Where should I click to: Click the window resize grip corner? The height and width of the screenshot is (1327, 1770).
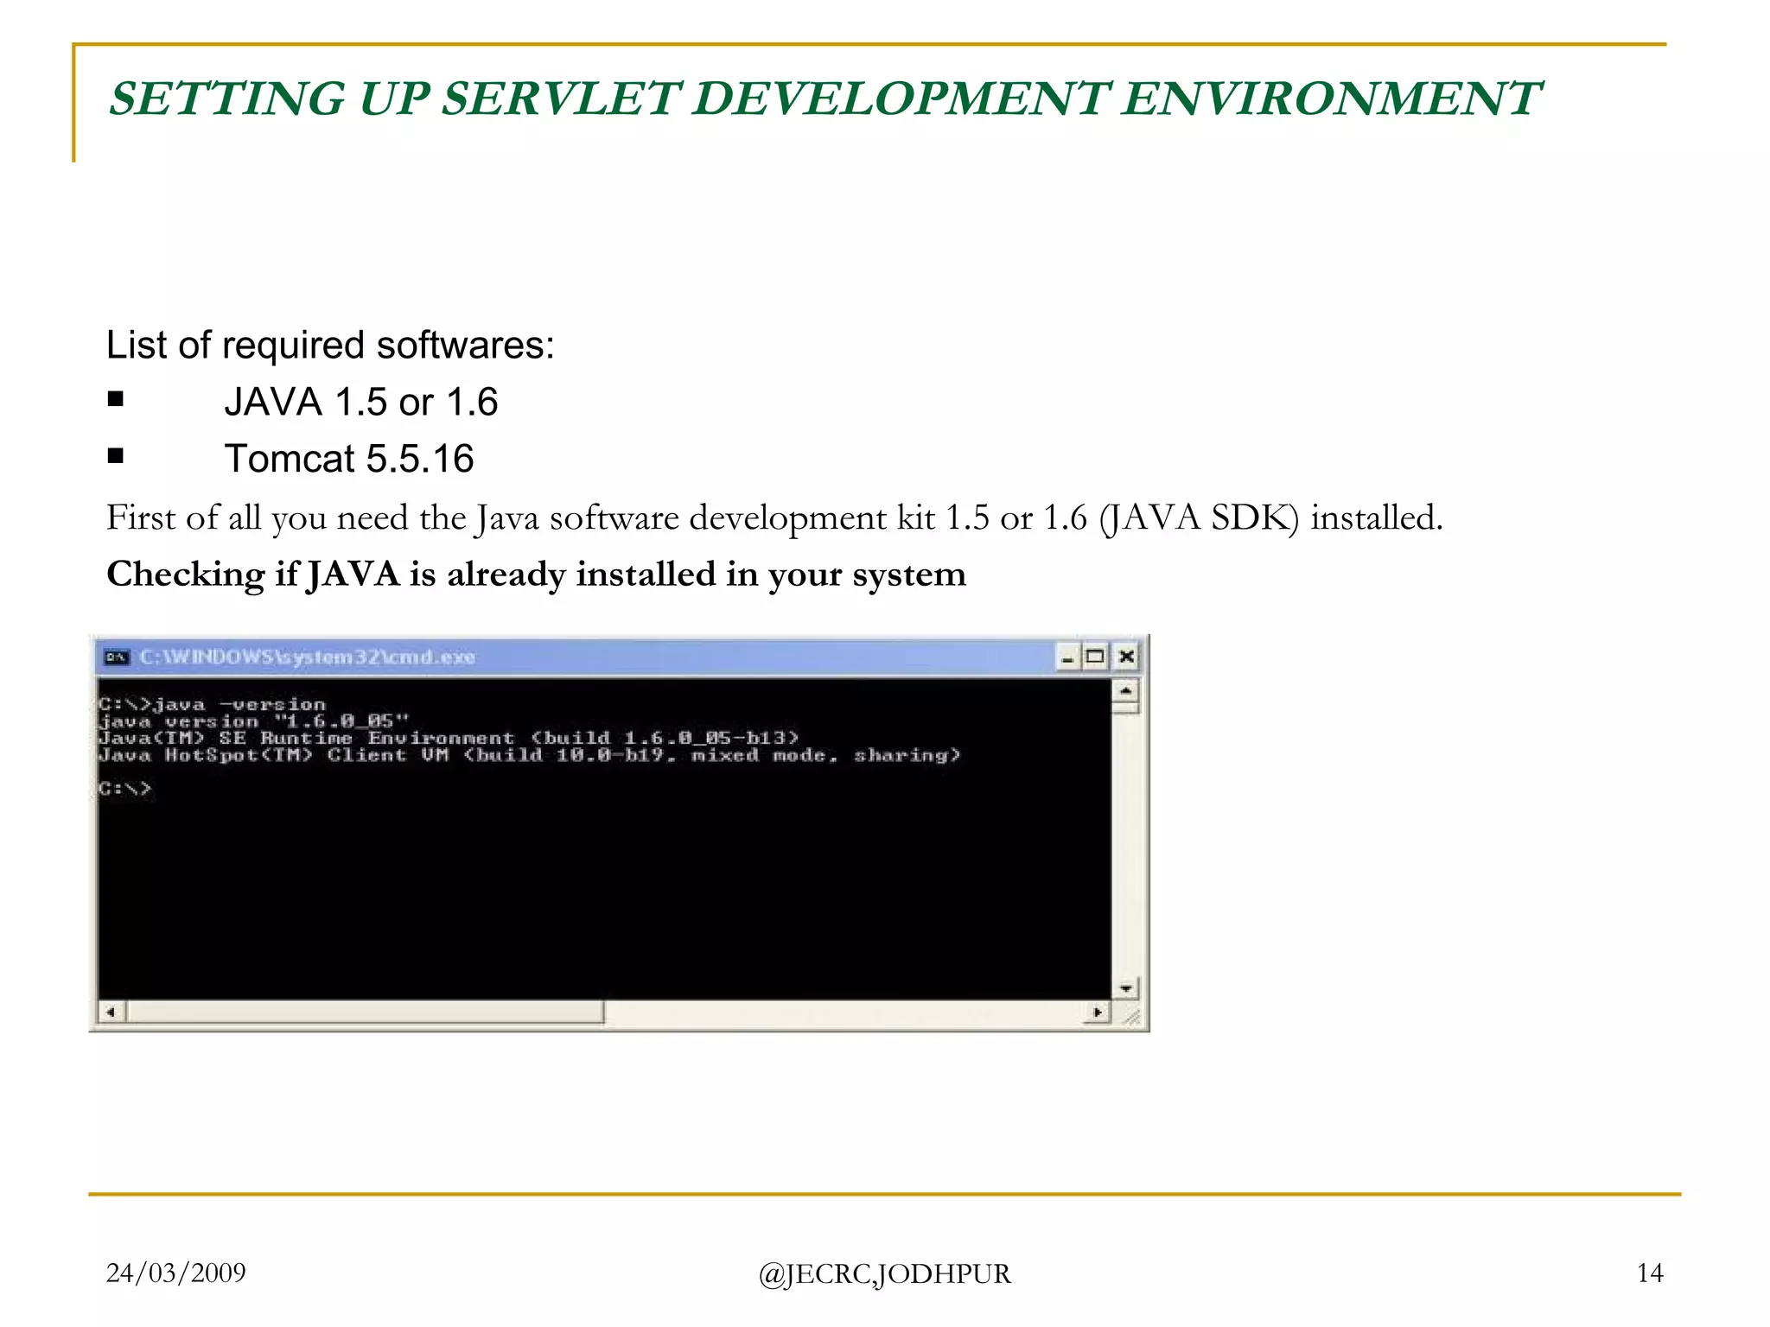[1130, 1016]
